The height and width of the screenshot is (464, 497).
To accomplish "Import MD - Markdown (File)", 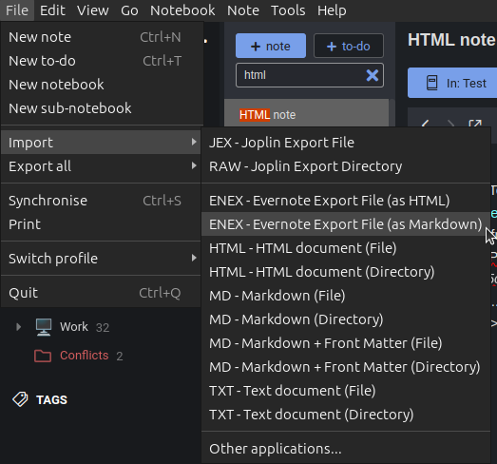I will coord(346,296).
